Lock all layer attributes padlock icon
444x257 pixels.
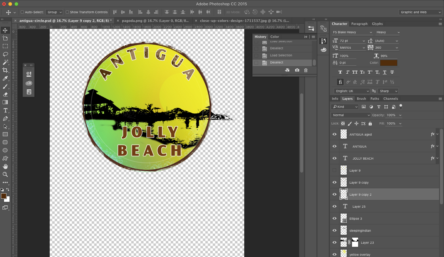tap(370, 124)
